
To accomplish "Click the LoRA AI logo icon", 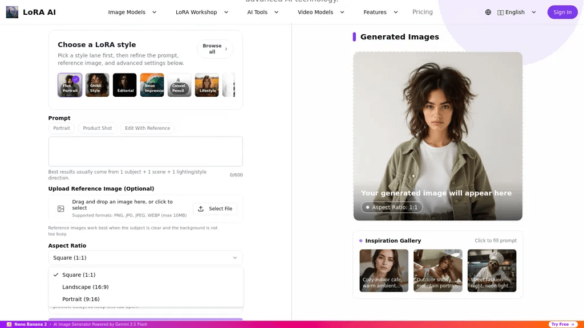I will (12, 13).
